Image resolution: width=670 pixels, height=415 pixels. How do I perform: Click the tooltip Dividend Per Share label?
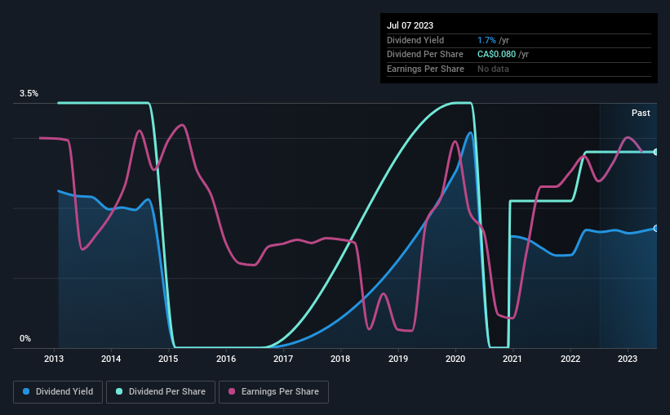pyautogui.click(x=424, y=55)
